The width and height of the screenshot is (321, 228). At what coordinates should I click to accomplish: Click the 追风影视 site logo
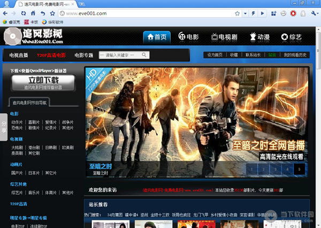tap(33, 36)
